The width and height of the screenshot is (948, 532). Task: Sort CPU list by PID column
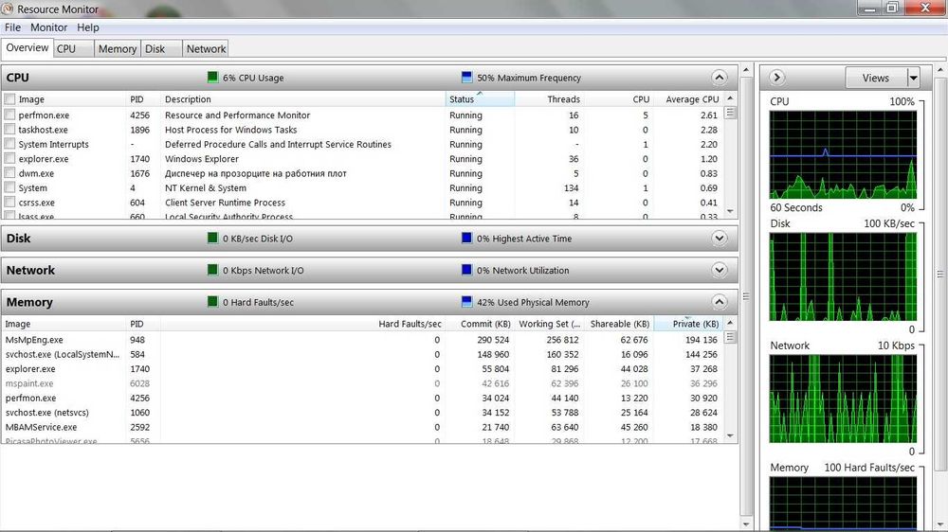point(143,99)
